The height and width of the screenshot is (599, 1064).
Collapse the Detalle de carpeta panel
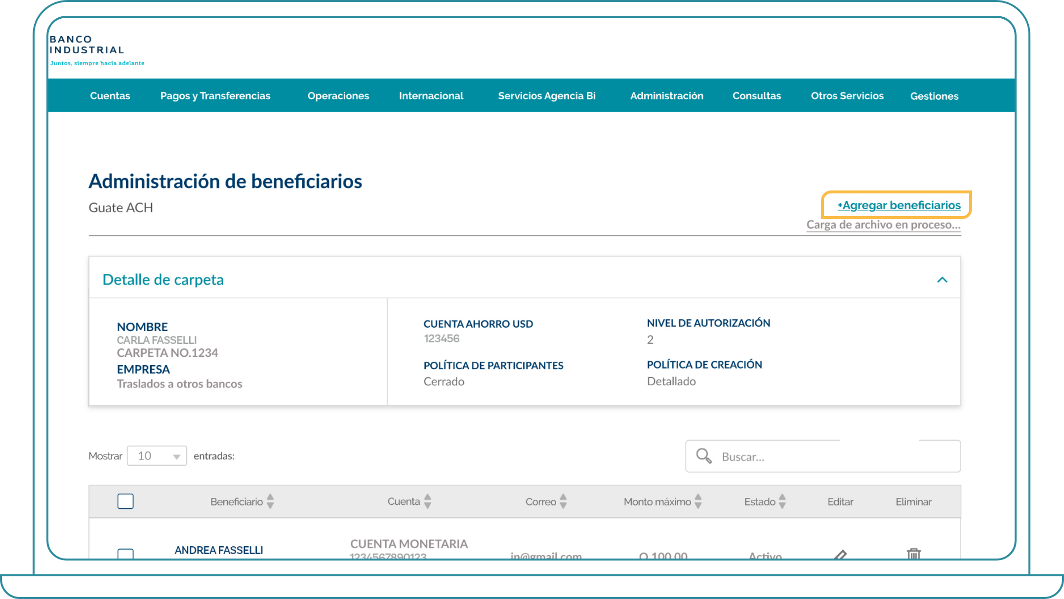[942, 280]
